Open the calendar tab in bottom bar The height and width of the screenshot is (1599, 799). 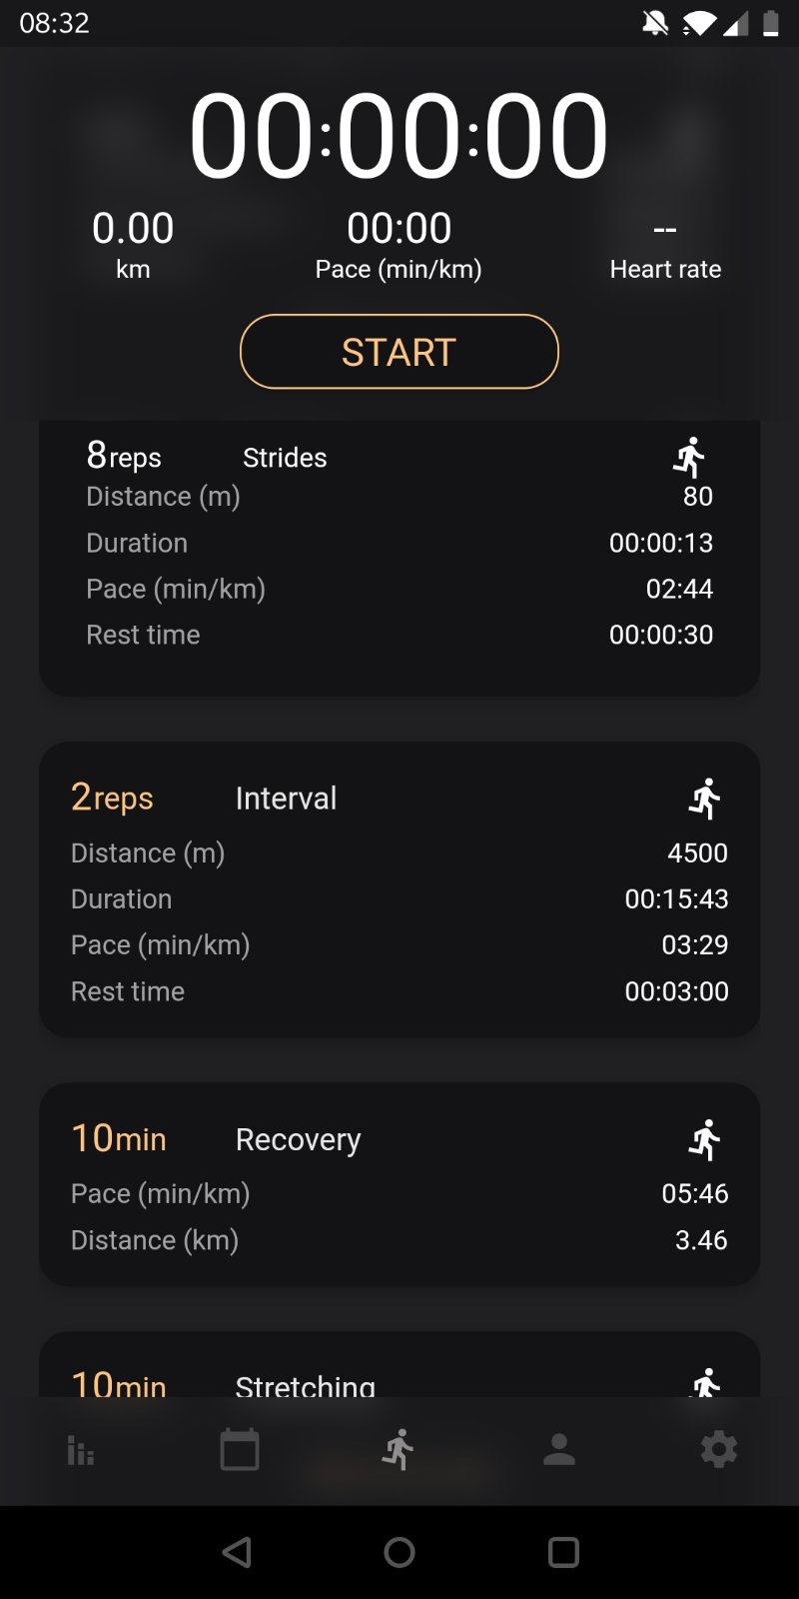pos(240,1450)
